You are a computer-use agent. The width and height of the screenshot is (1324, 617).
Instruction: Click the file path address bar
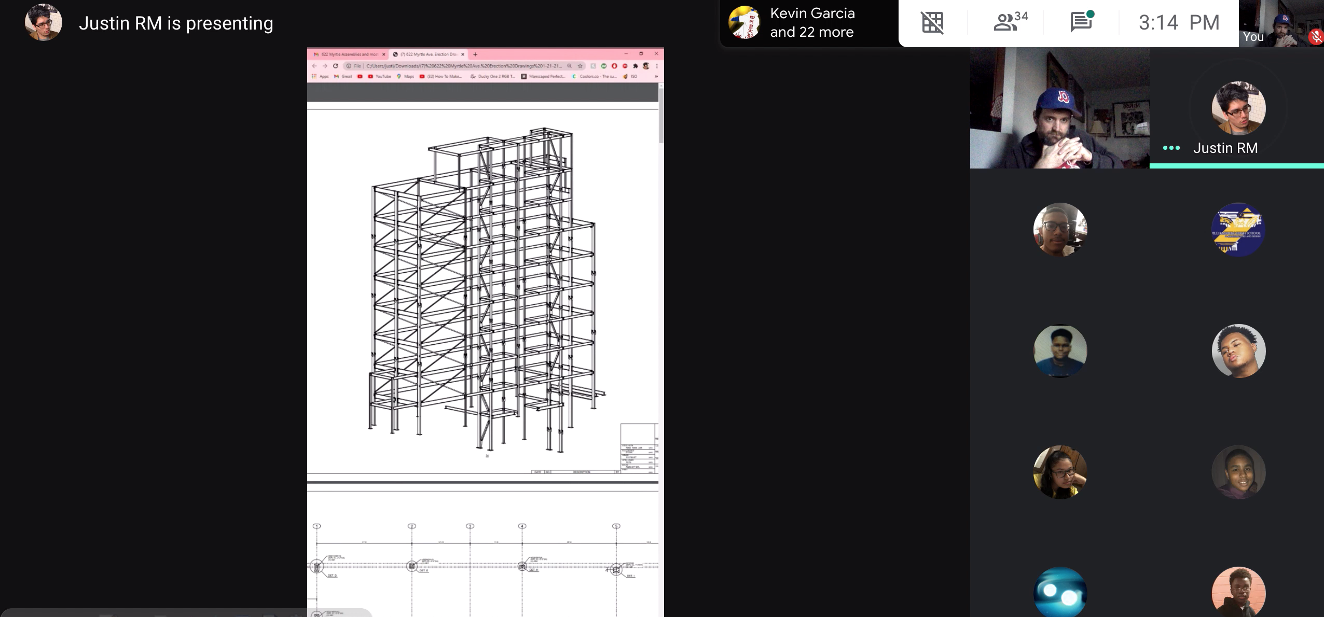click(x=463, y=66)
